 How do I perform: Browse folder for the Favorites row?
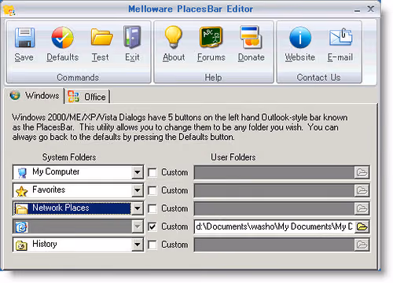[x=362, y=190]
